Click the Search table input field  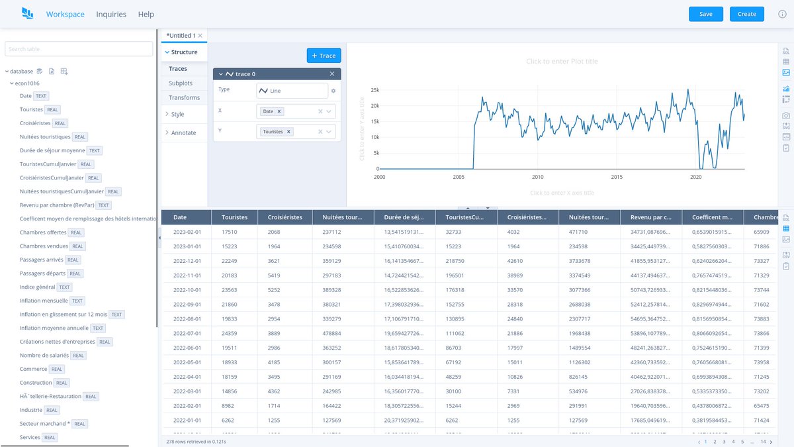pyautogui.click(x=79, y=49)
